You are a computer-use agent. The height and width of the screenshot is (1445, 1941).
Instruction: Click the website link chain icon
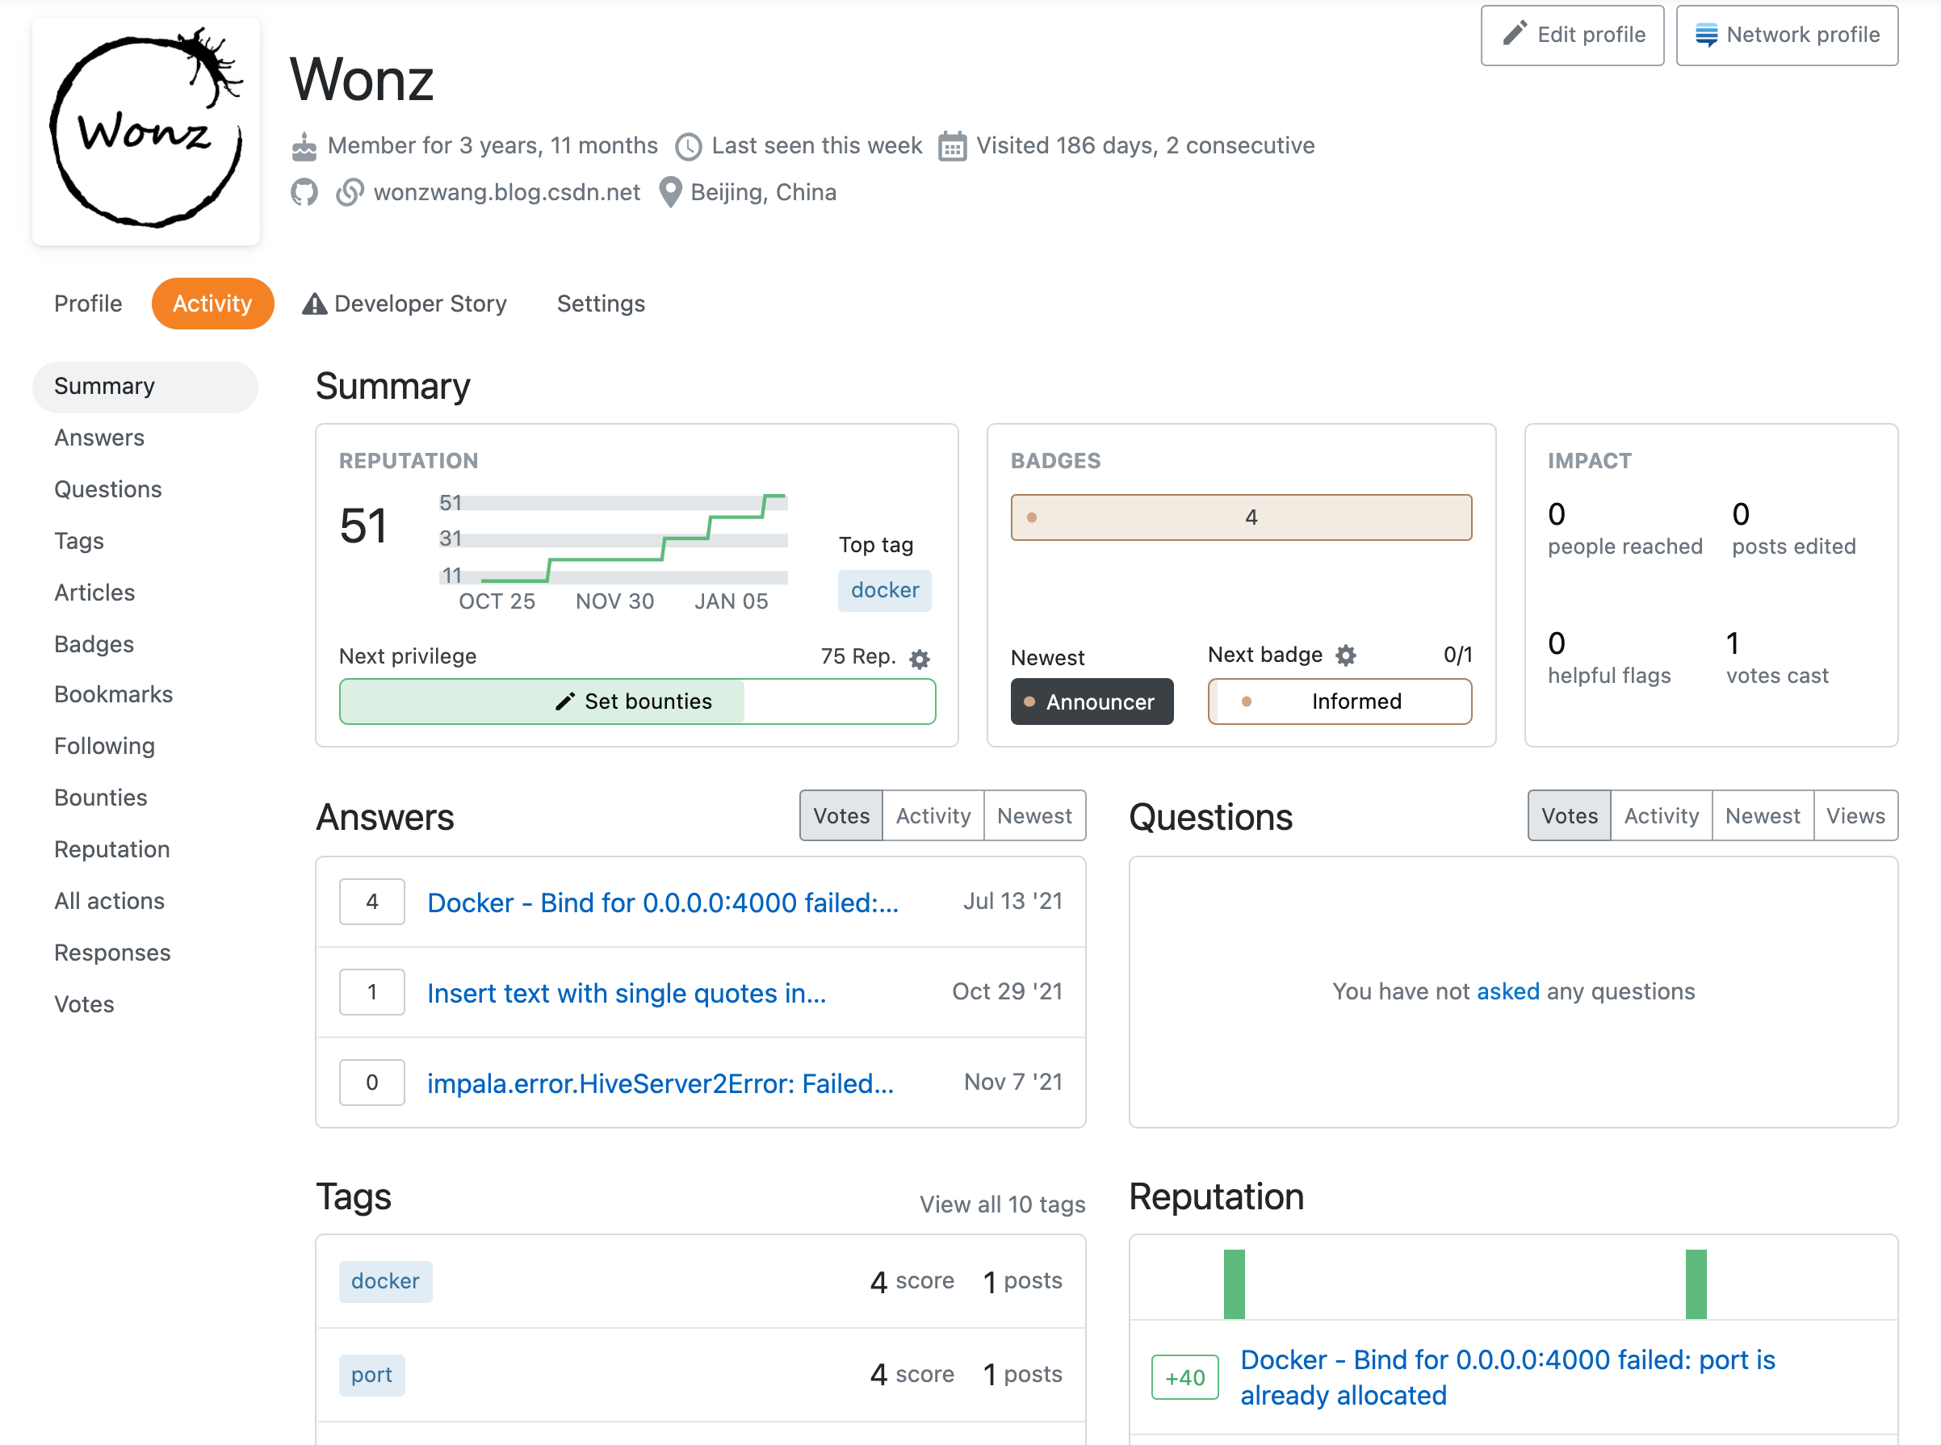[350, 192]
